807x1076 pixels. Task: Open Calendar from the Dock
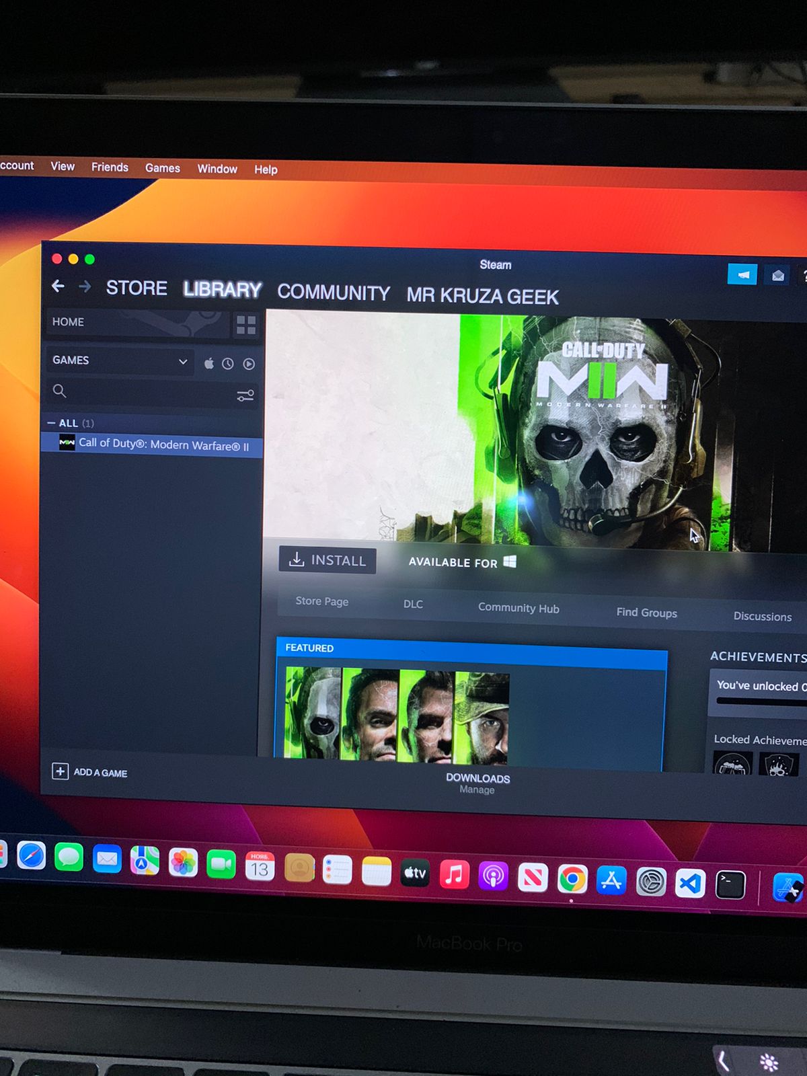[260, 866]
